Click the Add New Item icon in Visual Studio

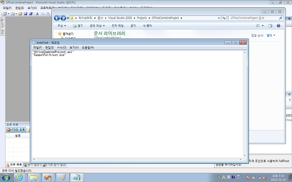[13, 14]
